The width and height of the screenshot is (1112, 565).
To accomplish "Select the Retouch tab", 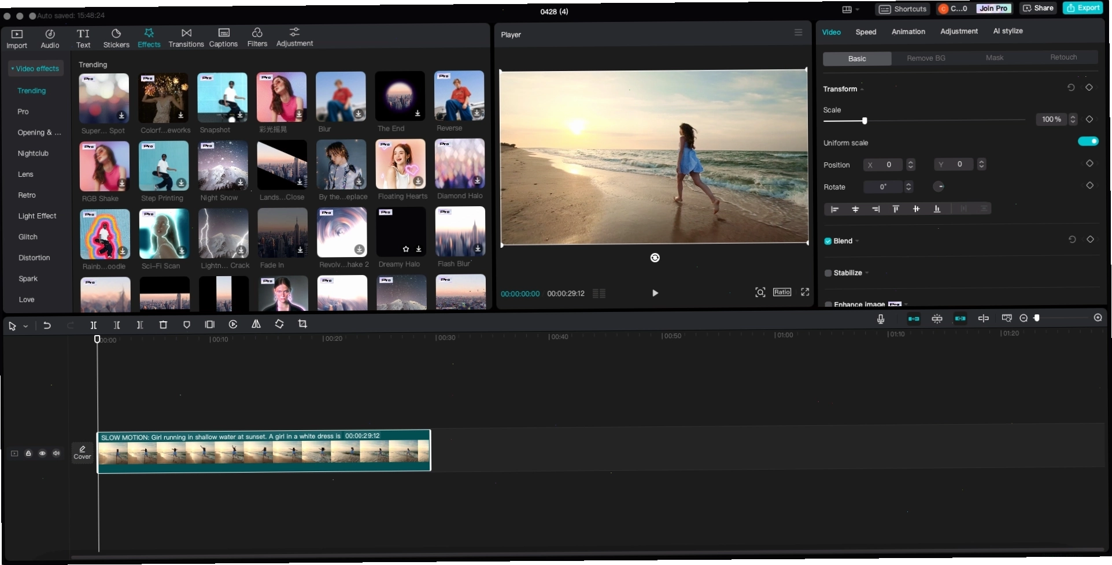I will pyautogui.click(x=1063, y=57).
